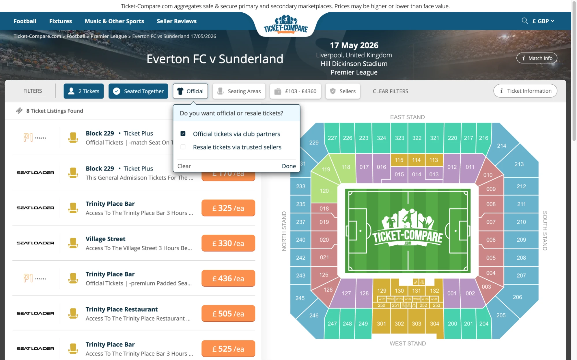
Task: Toggle the Seated Together filter off
Action: click(x=138, y=91)
